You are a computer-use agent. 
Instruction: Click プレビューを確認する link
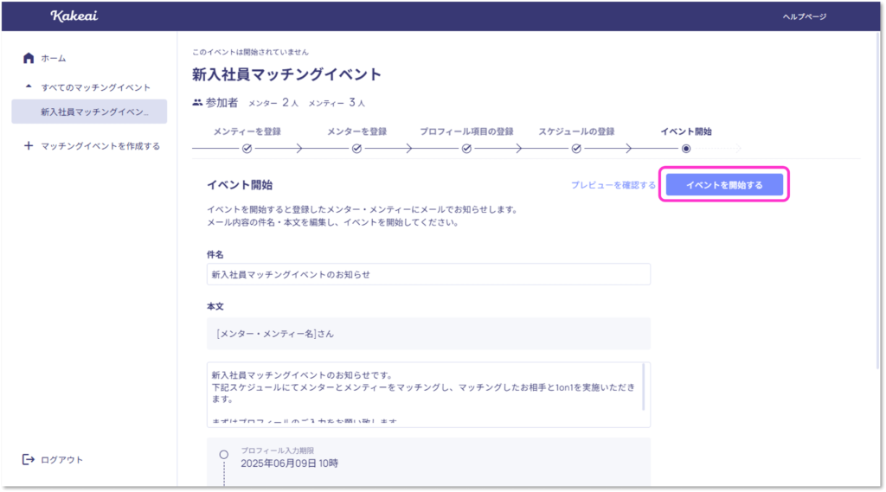(x=613, y=185)
